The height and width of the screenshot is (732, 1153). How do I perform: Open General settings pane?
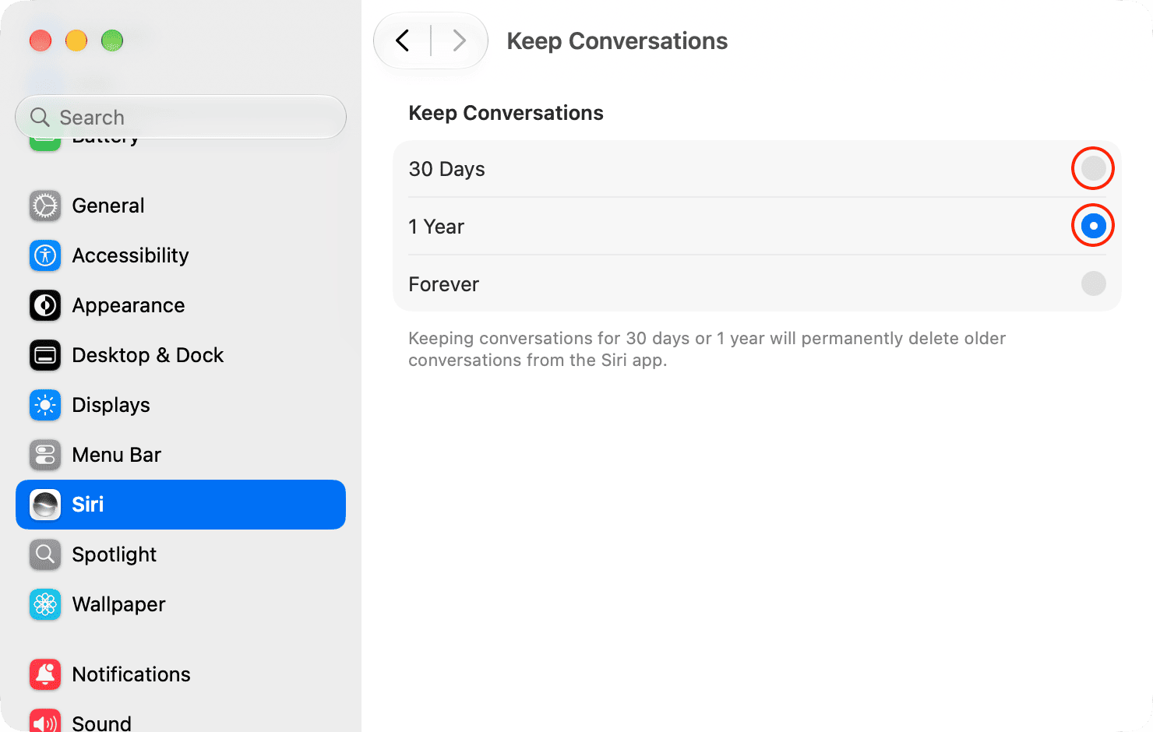(181, 206)
